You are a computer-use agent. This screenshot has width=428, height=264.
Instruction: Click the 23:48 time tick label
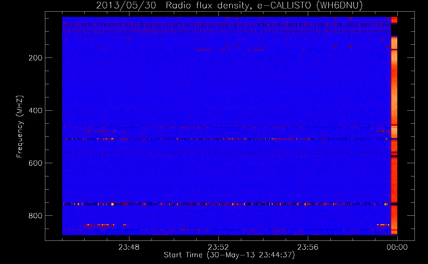pos(129,247)
